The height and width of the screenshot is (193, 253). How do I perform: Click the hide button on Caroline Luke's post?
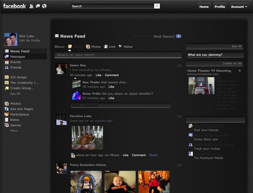[x=179, y=116]
